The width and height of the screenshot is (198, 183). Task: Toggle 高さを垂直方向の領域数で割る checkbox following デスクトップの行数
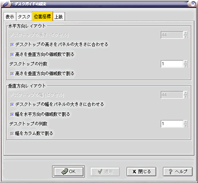click(x=12, y=73)
